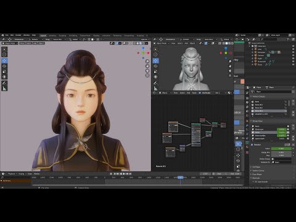
Task: Add a new vertex group with plus button
Action: pyautogui.click(x=293, y=102)
